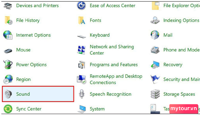Open the Sync Center link
This screenshot has height=116, width=200.
[29, 109]
